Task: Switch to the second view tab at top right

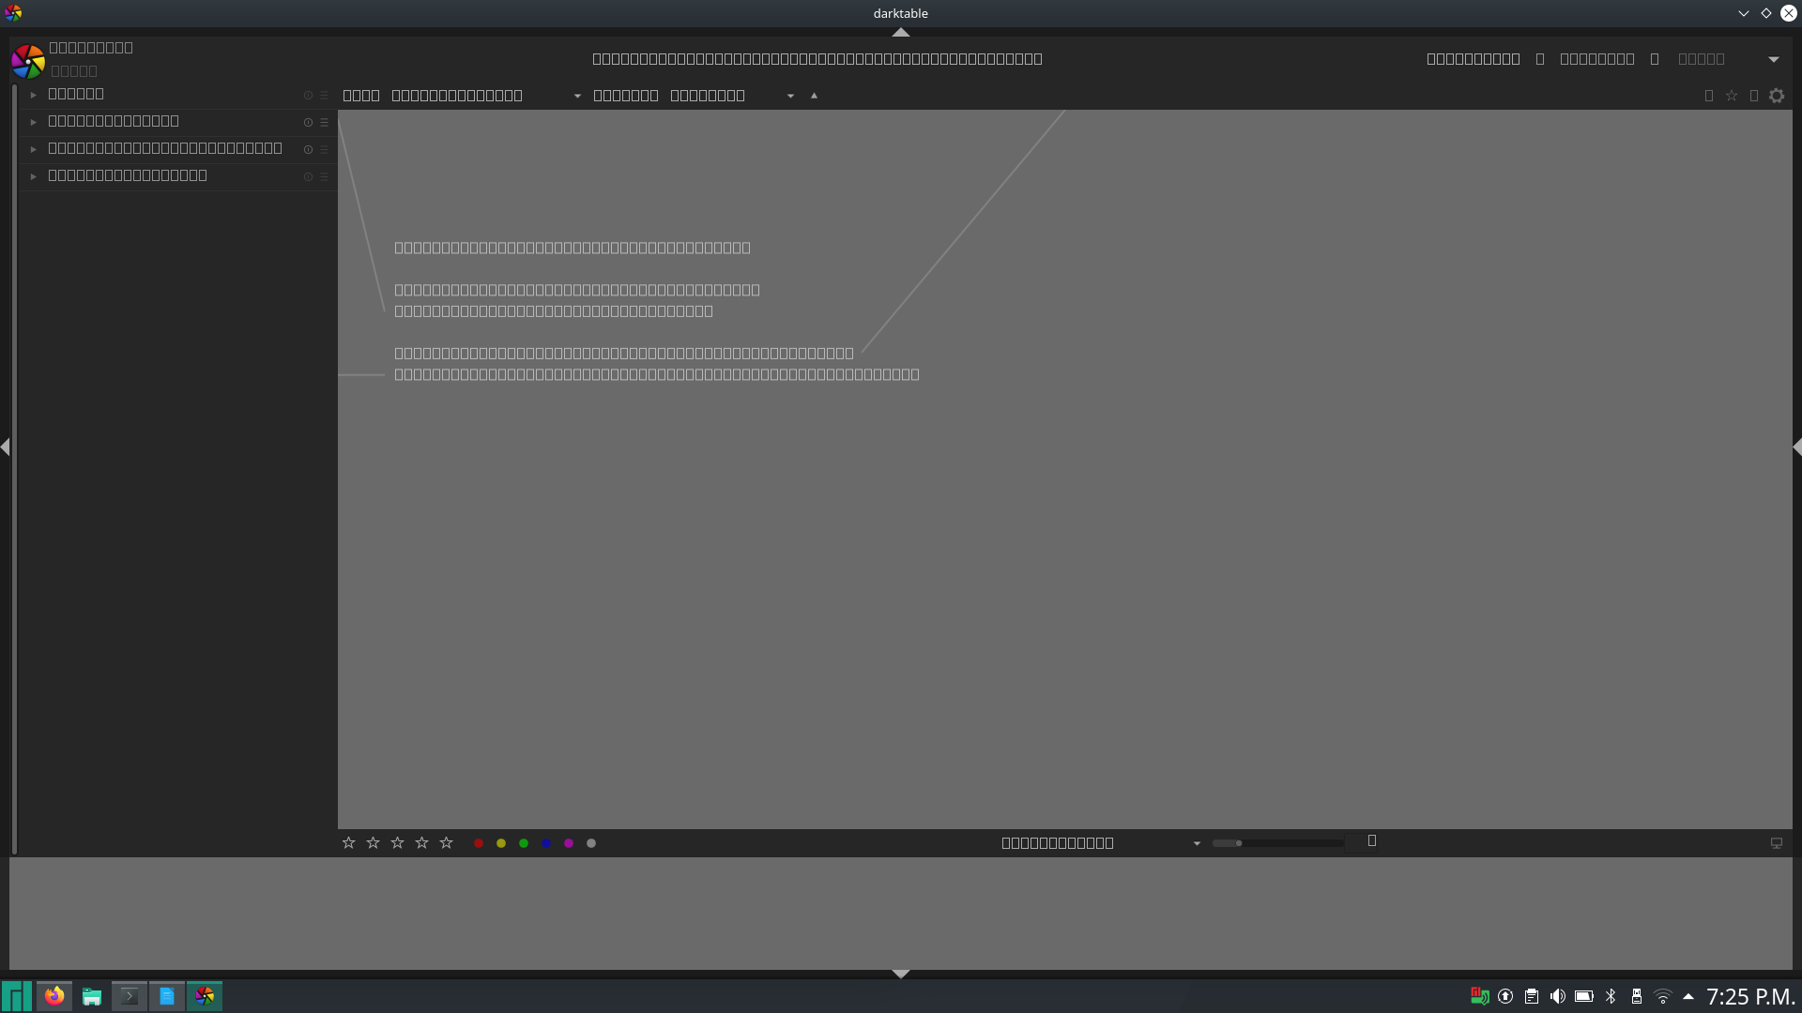Action: (1596, 59)
